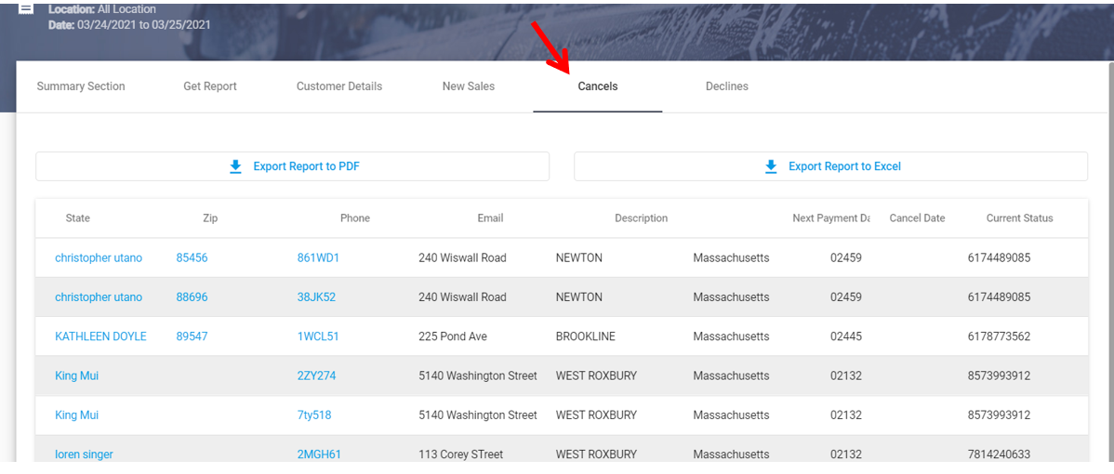The width and height of the screenshot is (1114, 474).
Task: Select the Cancels tab
Action: coord(598,86)
